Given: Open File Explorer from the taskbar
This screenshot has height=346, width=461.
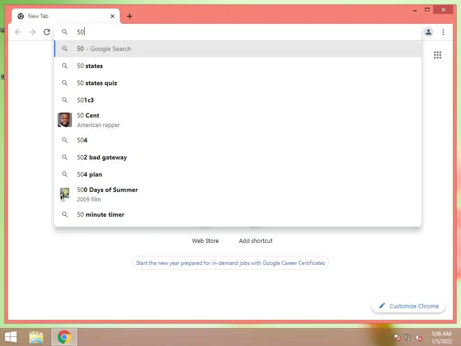Looking at the screenshot, I should (36, 337).
